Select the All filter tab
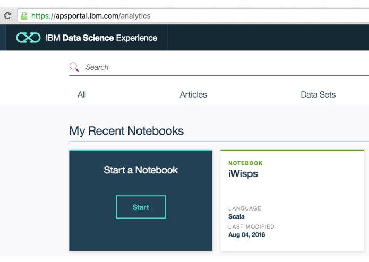This screenshot has width=369, height=262. 82,94
